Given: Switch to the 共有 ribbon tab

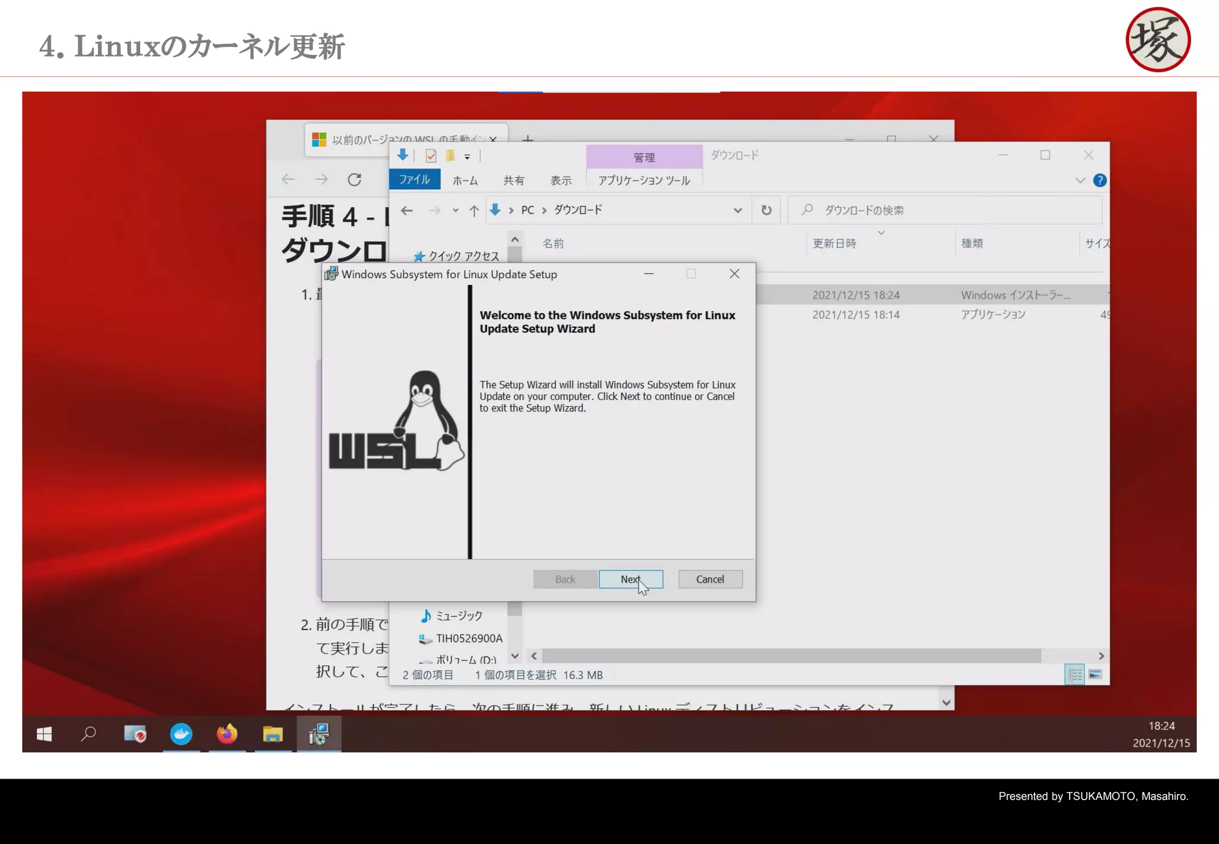Looking at the screenshot, I should [x=514, y=180].
